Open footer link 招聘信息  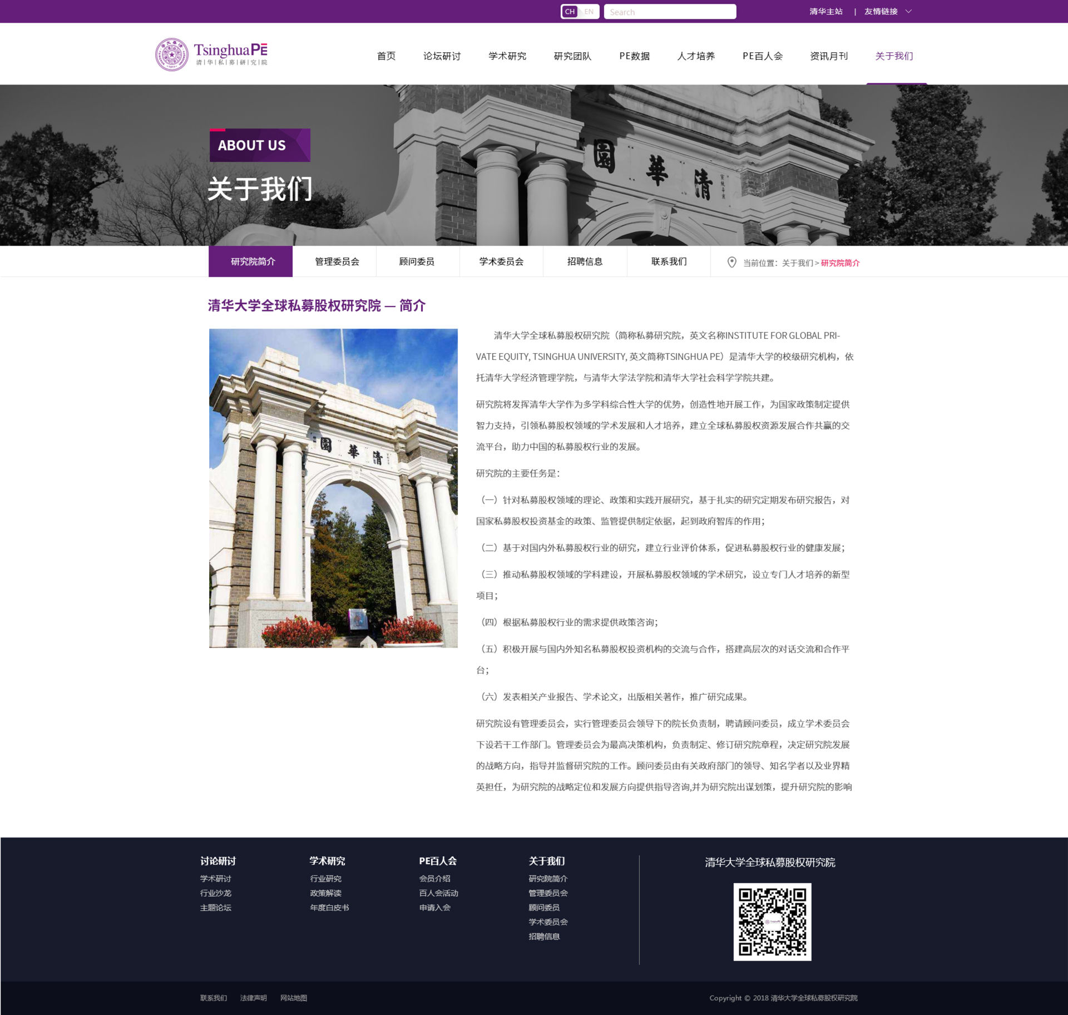tap(544, 937)
